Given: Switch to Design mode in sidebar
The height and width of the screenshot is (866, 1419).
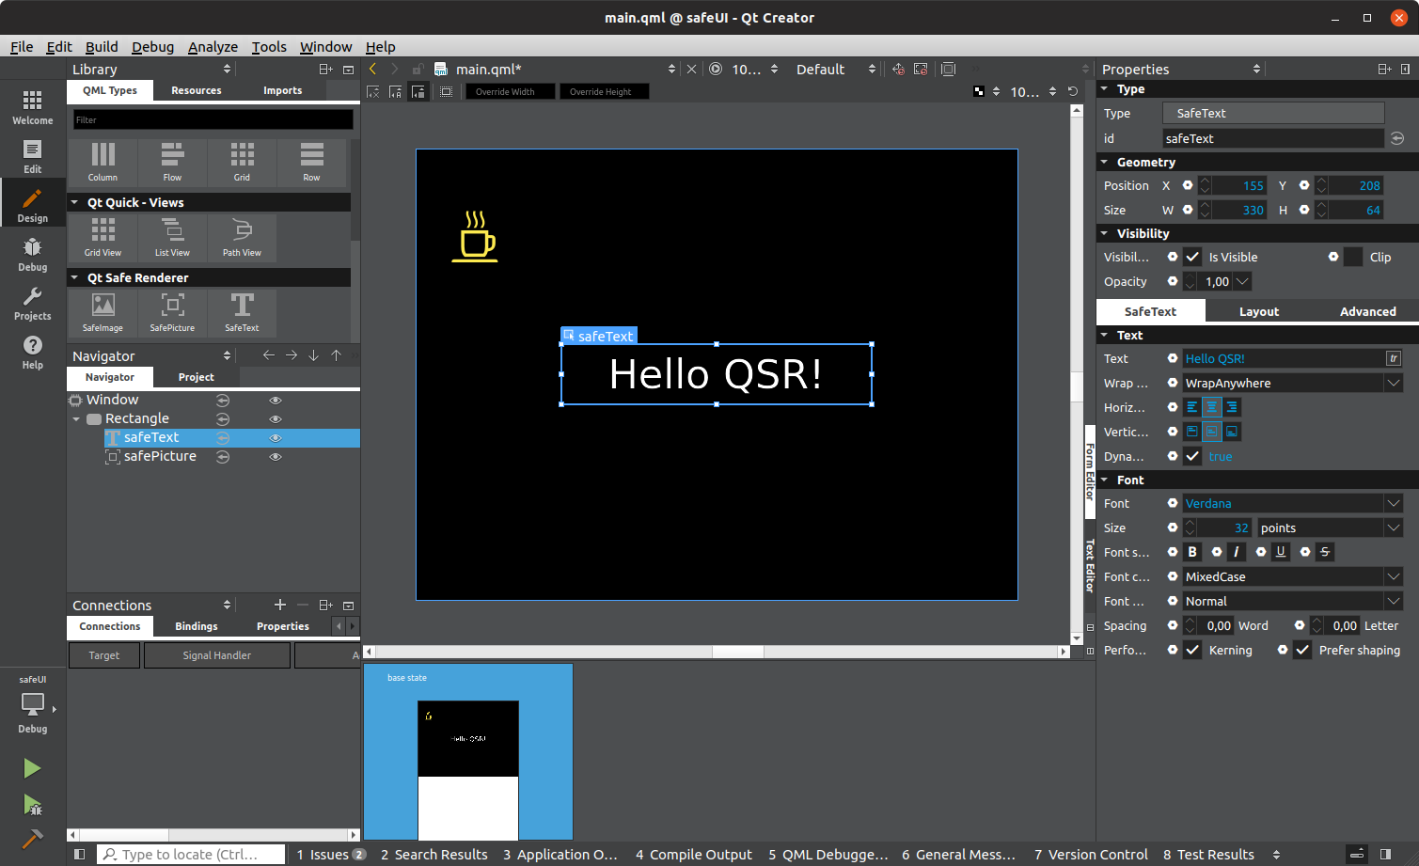Looking at the screenshot, I should [x=32, y=205].
